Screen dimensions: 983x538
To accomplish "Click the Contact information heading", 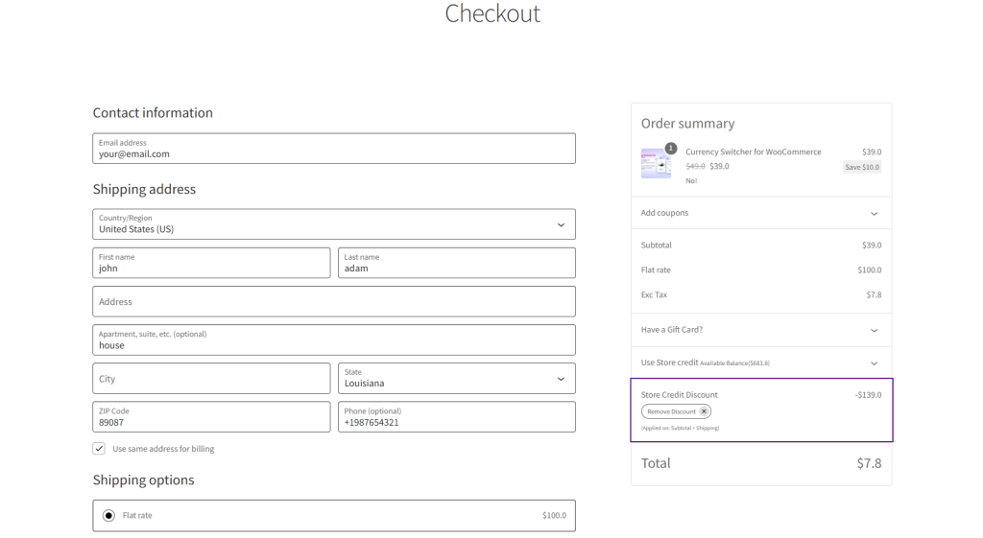I will [x=153, y=113].
